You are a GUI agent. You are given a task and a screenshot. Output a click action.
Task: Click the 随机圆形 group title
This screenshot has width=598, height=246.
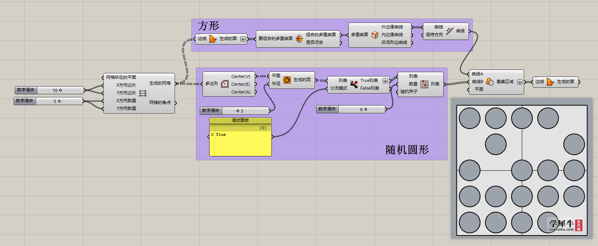click(x=407, y=150)
